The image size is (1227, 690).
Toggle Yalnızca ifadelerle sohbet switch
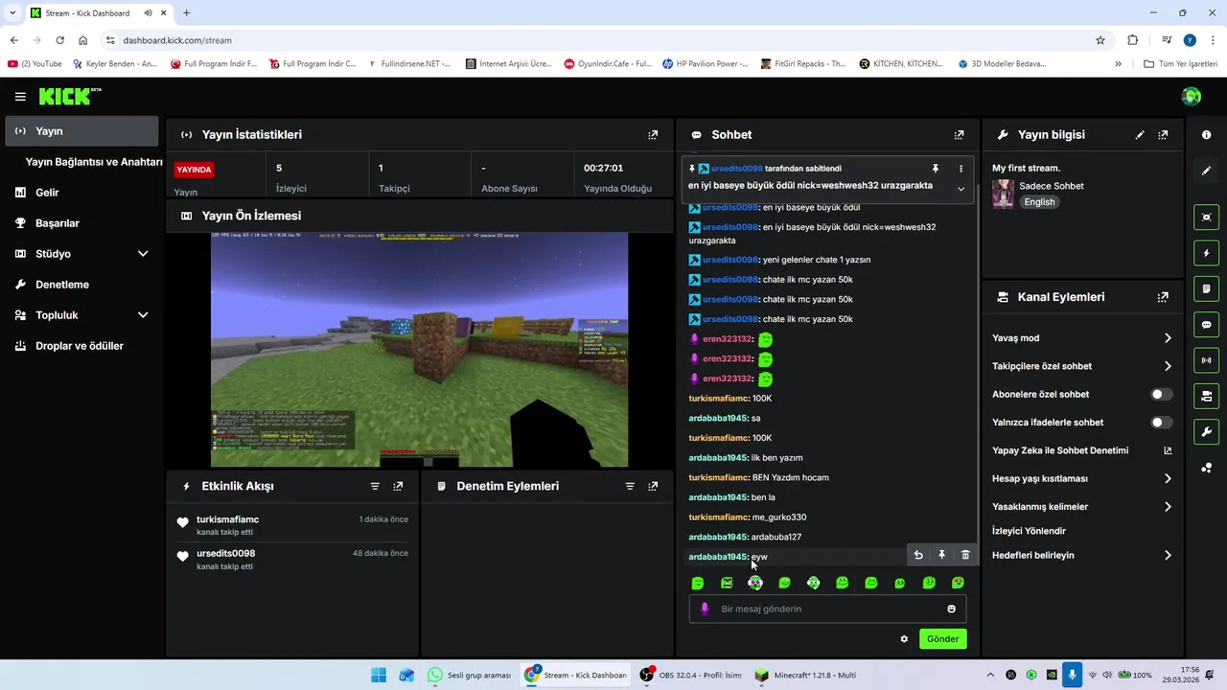point(1161,423)
